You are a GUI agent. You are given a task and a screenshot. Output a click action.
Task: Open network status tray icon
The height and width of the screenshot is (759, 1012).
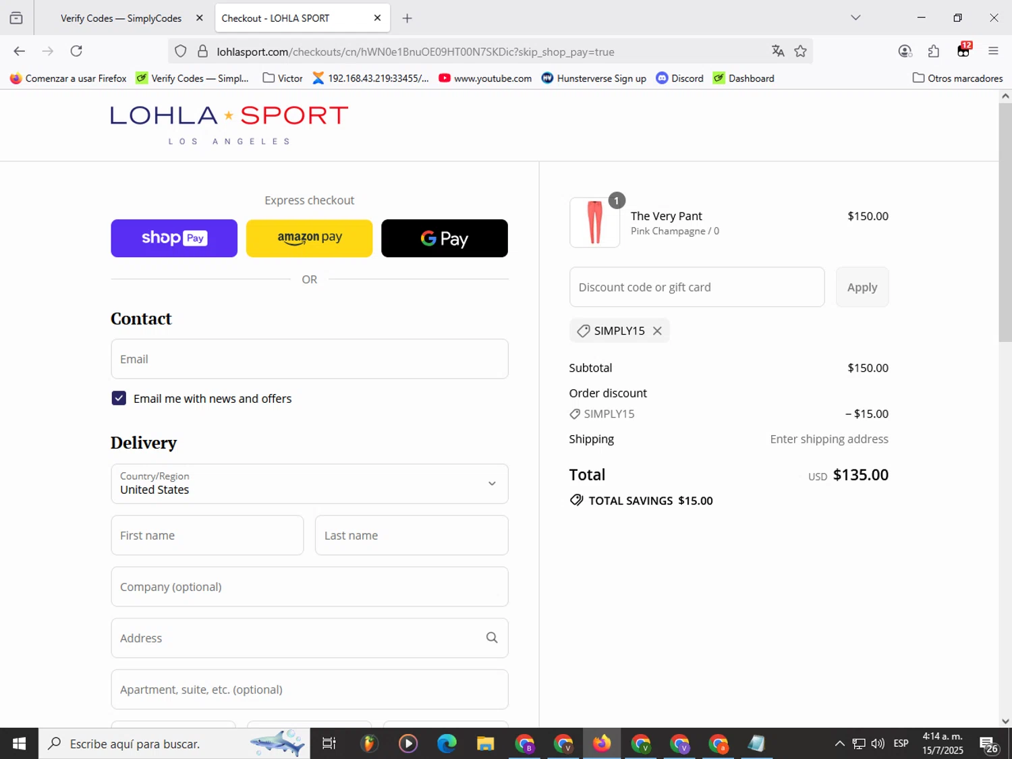859,743
